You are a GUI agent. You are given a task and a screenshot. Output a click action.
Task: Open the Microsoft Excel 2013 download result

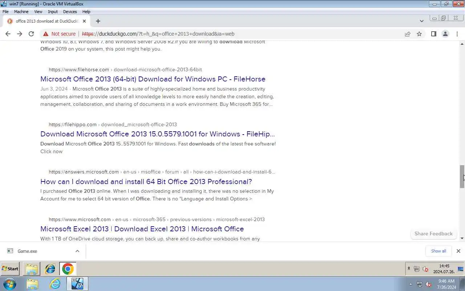point(142,229)
